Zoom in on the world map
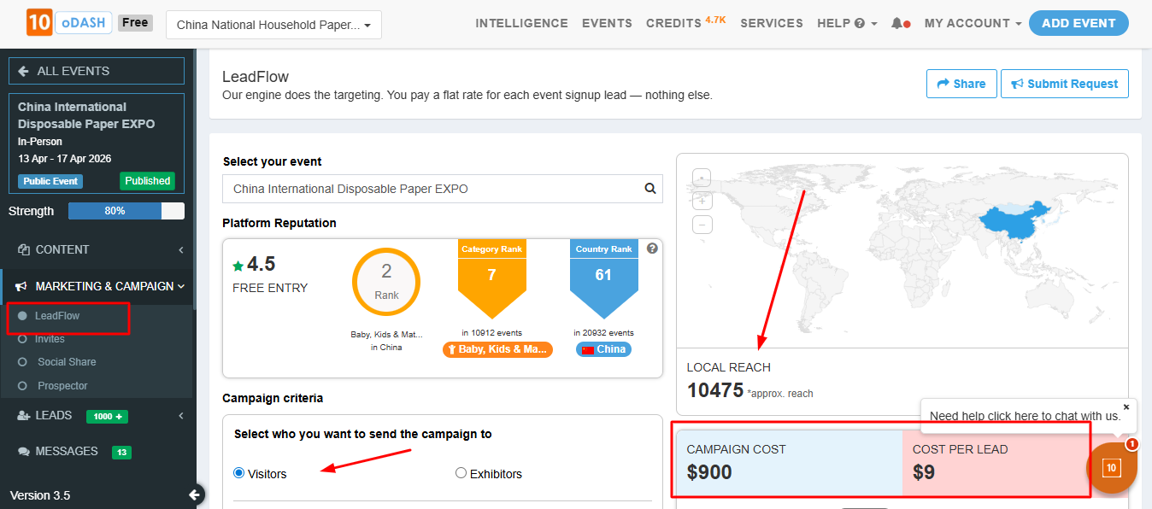The height and width of the screenshot is (509, 1152). click(702, 202)
